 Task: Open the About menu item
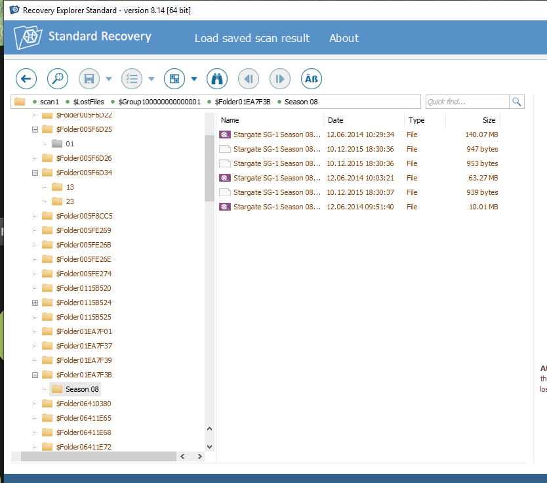click(x=344, y=38)
